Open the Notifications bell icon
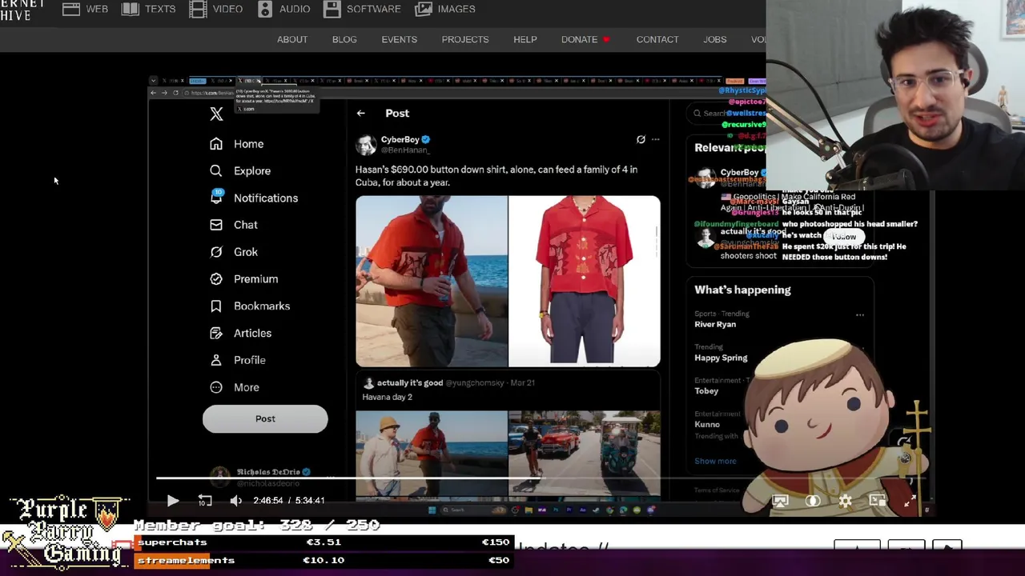 pos(216,197)
